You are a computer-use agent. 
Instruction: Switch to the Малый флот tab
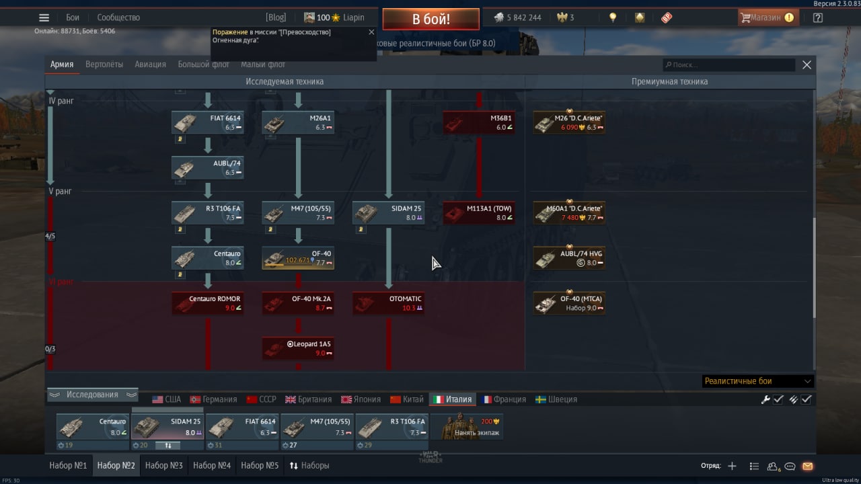[x=263, y=65]
